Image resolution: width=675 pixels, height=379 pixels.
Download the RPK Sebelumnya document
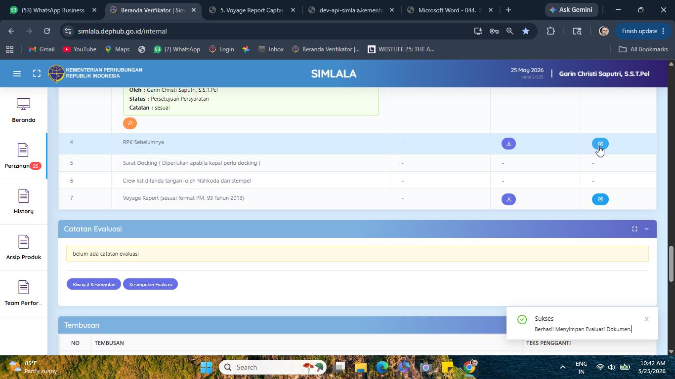click(508, 144)
